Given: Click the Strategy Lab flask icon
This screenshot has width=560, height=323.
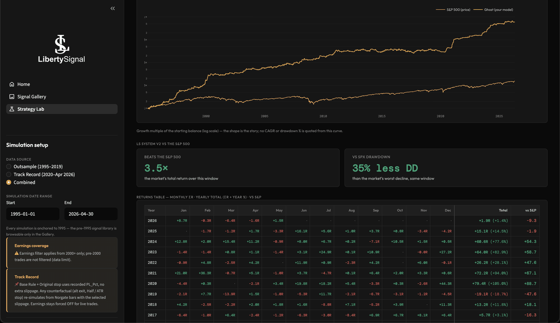Looking at the screenshot, I should tap(12, 109).
